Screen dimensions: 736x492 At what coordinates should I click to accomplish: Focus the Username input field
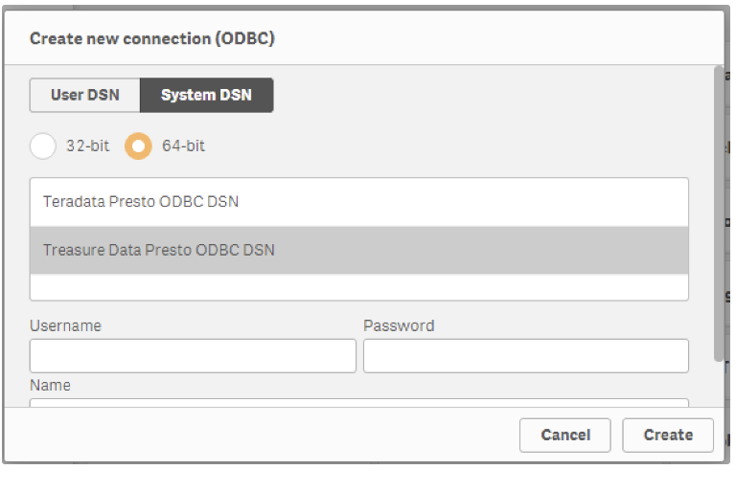193,355
